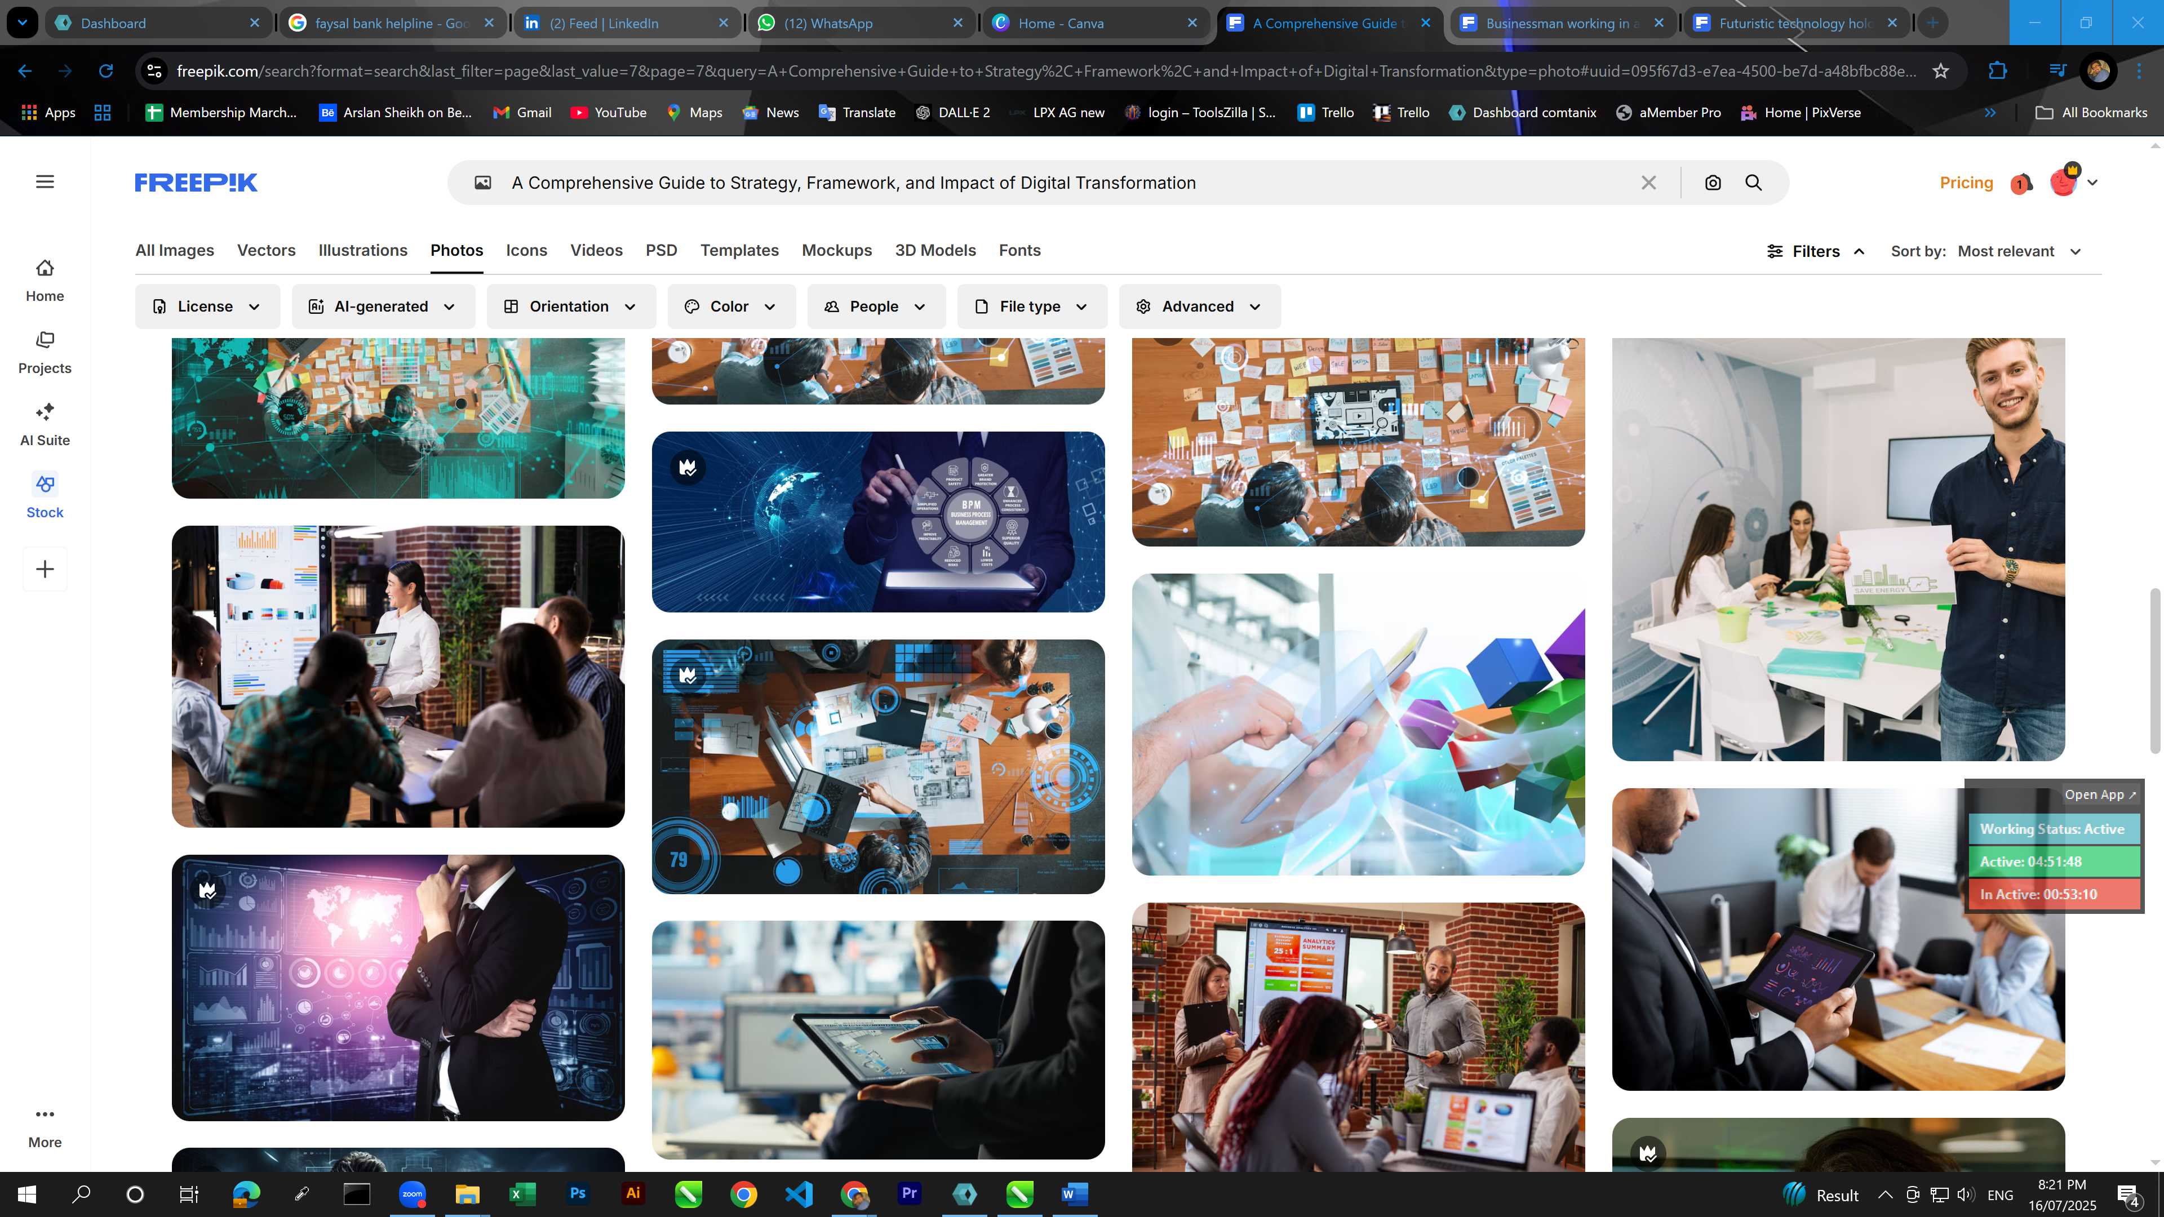Open Excel from the taskbar
This screenshot has height=1217, width=2164.
point(522,1193)
